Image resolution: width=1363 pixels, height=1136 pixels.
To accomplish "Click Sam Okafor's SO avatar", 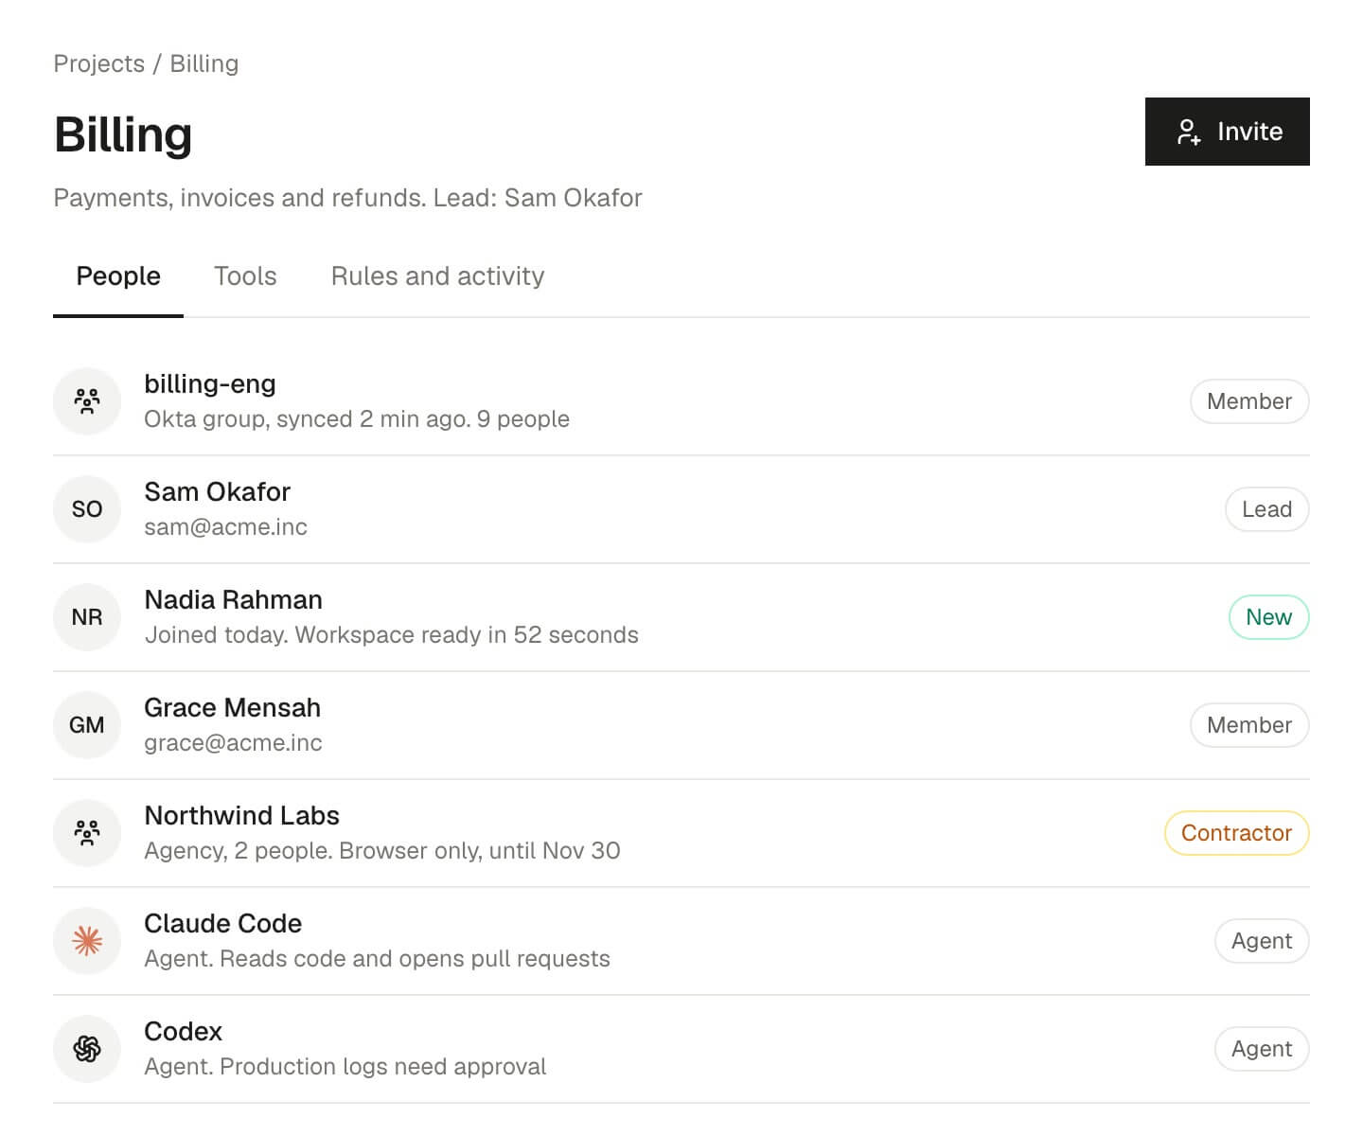I will (87, 509).
